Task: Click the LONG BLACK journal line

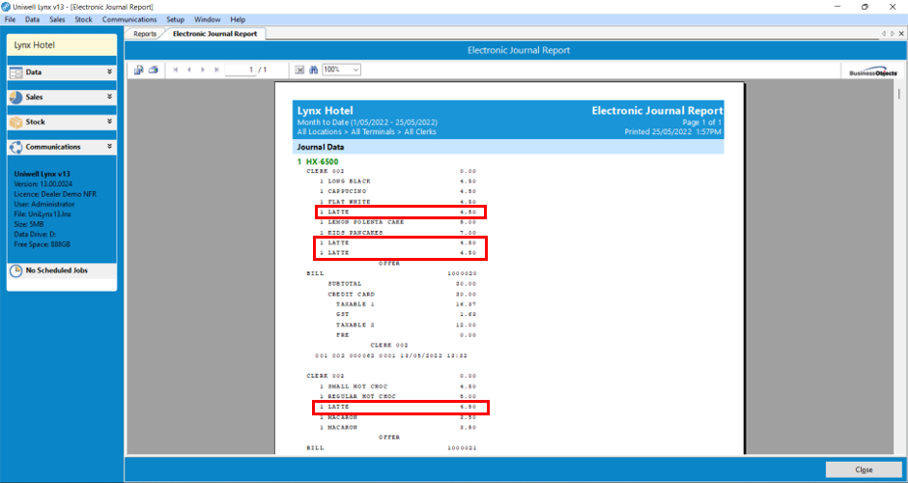Action: click(398, 182)
